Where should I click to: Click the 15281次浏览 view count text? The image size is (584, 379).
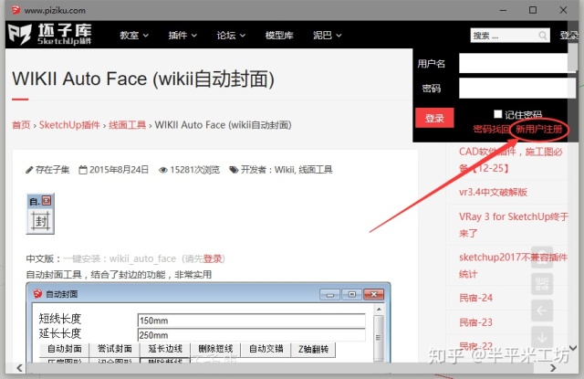(194, 170)
